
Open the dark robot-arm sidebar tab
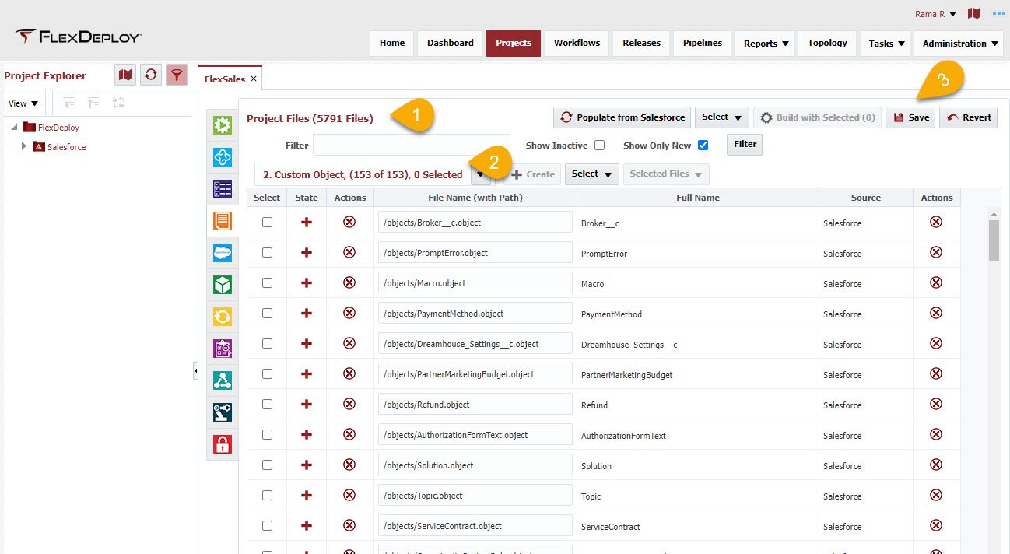pyautogui.click(x=223, y=412)
